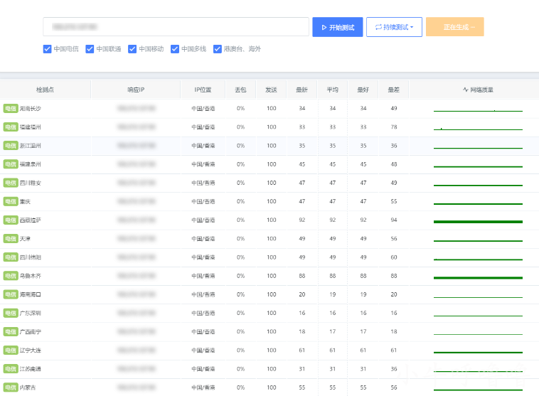Click latest value 61 in 辽宁大连 row
Screen dimensions: 539x396
[301, 350]
